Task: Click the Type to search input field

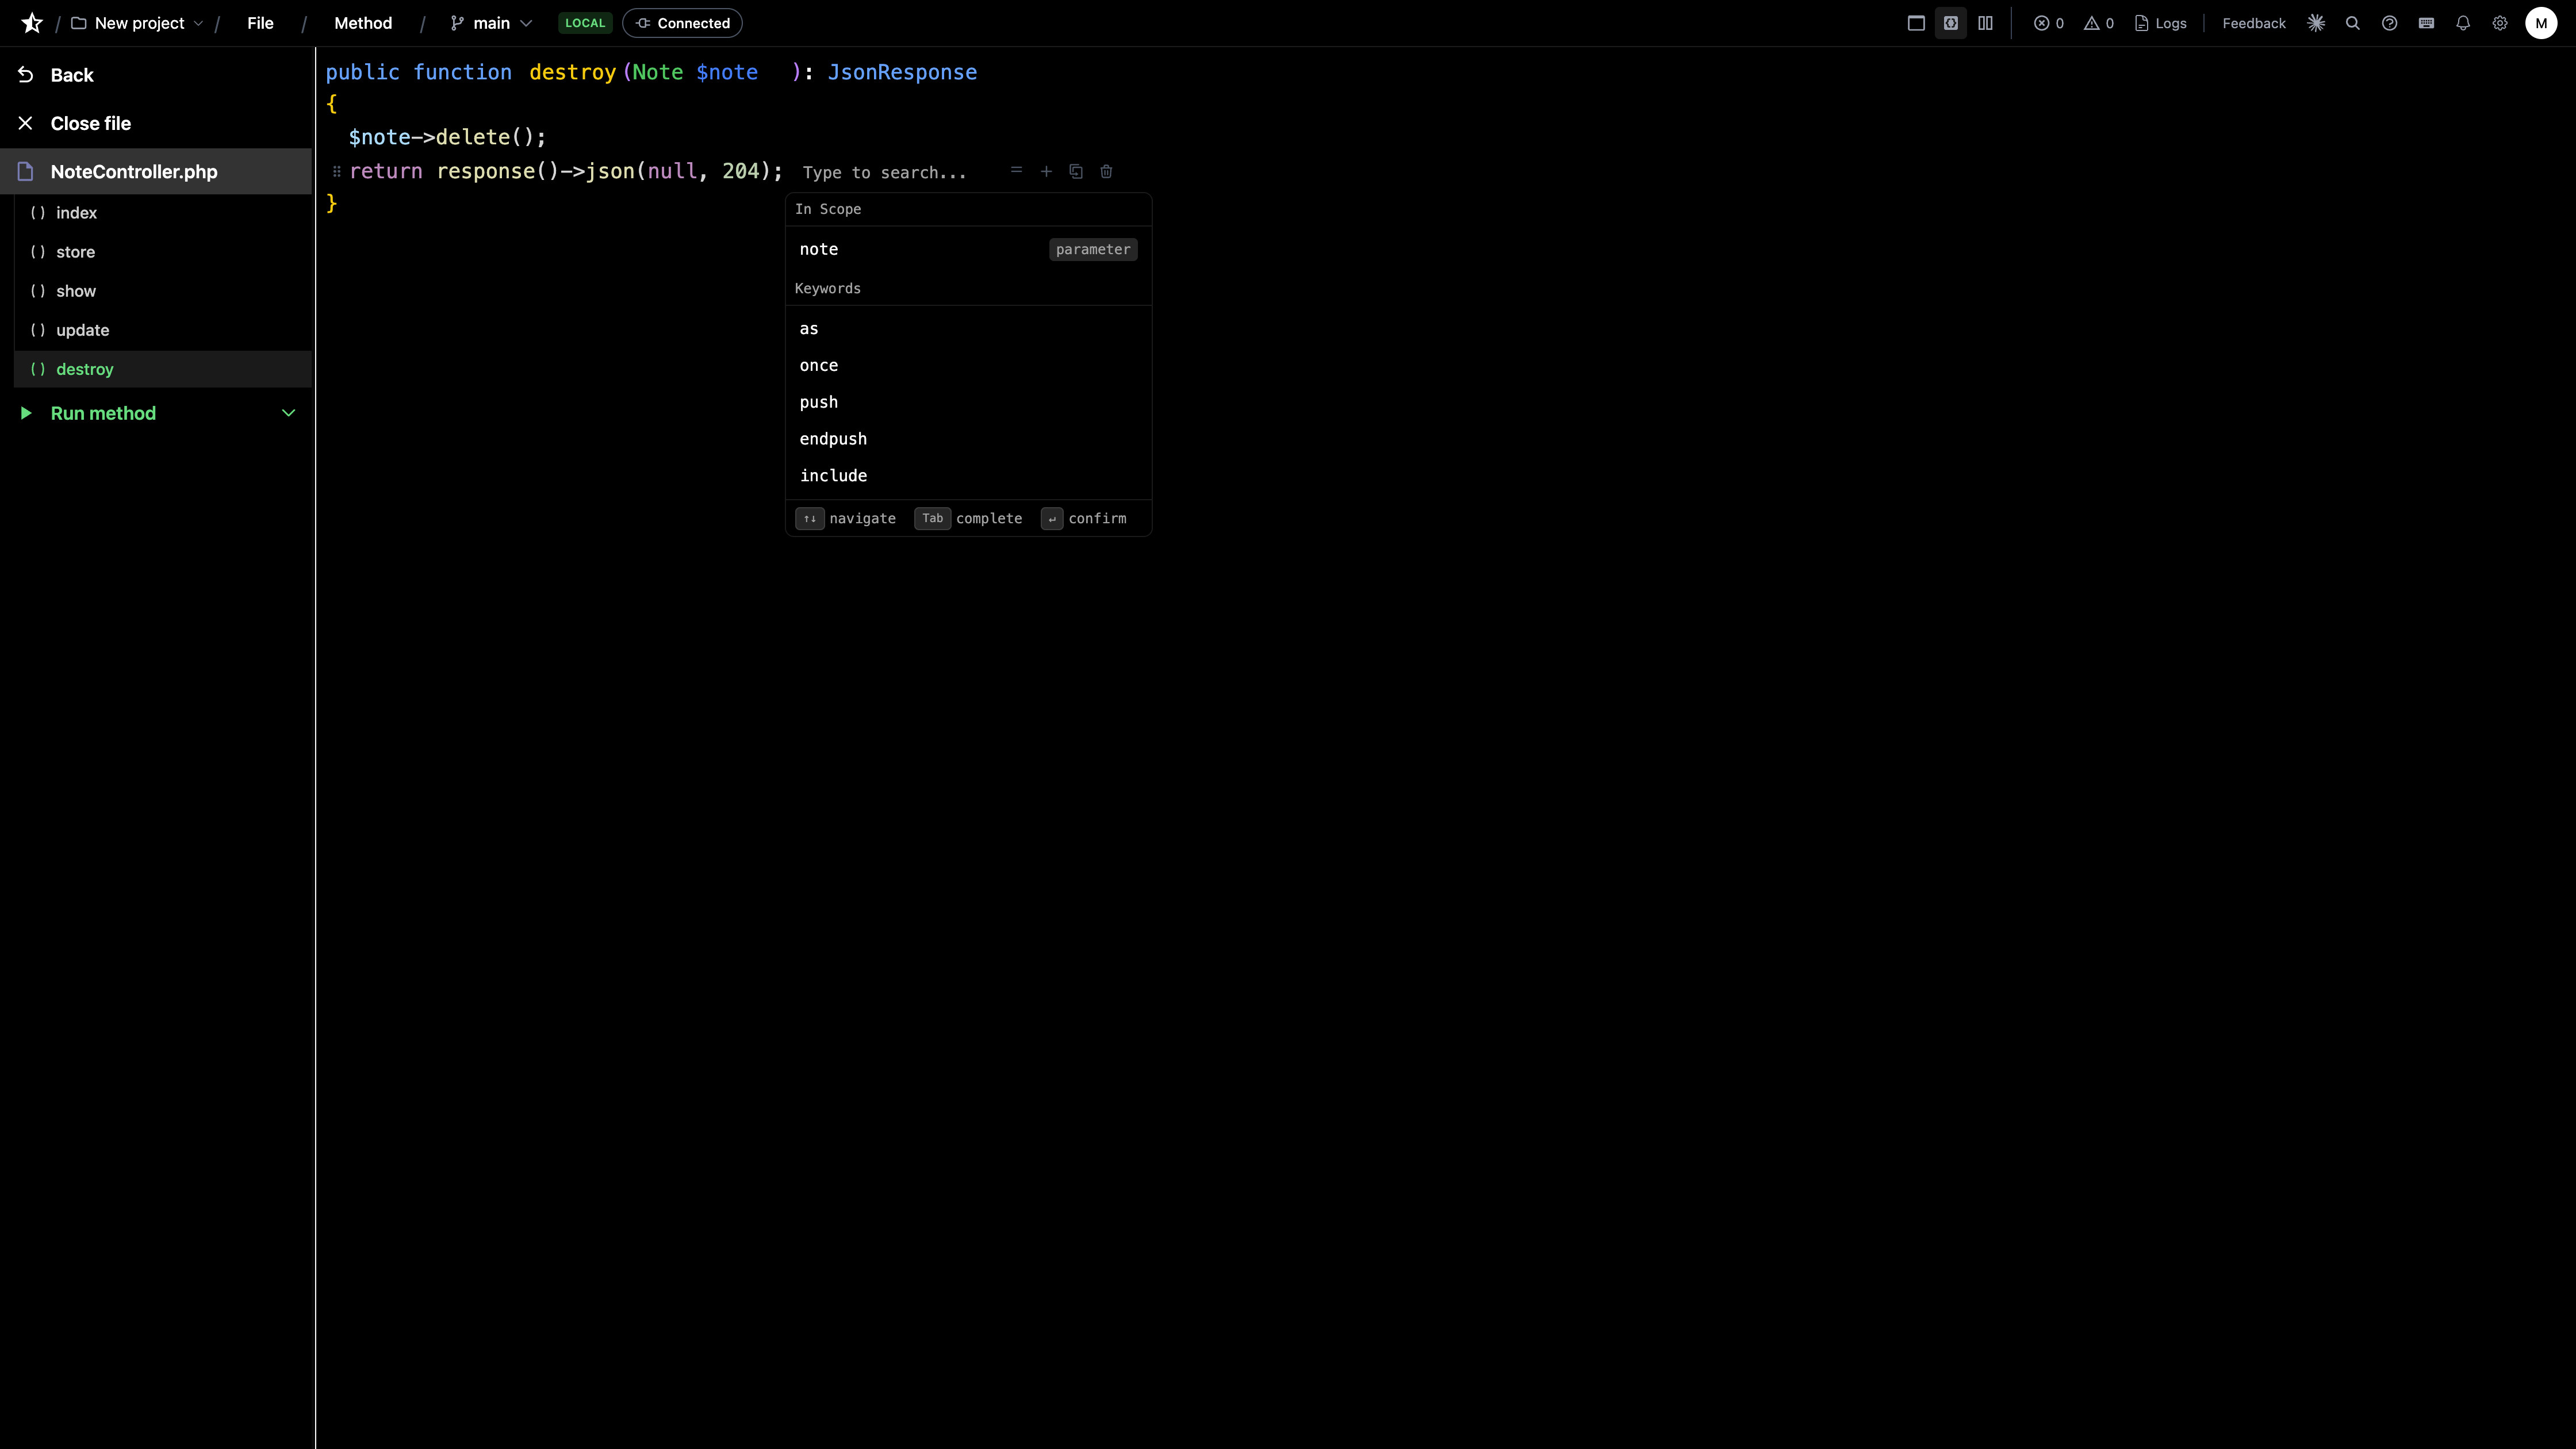Action: point(884,172)
